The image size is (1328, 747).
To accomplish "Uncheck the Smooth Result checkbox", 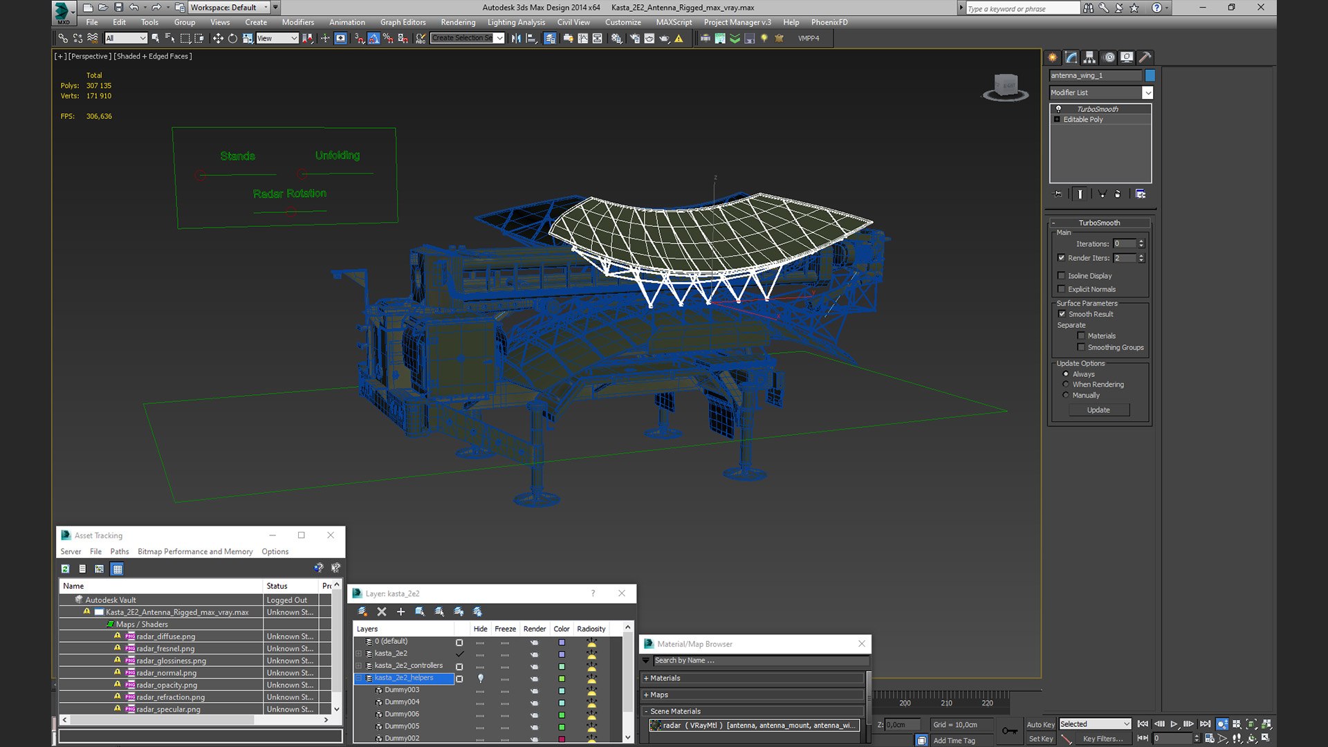I will (x=1062, y=314).
